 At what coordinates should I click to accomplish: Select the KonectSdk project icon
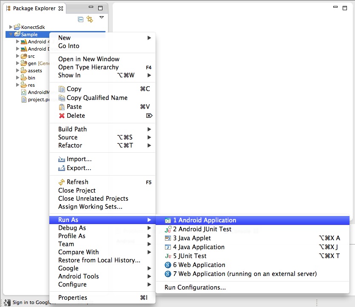click(17, 27)
